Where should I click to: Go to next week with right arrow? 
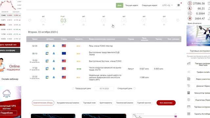click(178, 20)
